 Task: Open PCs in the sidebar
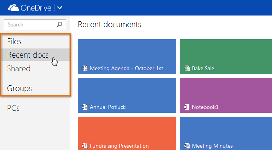pos(13,108)
